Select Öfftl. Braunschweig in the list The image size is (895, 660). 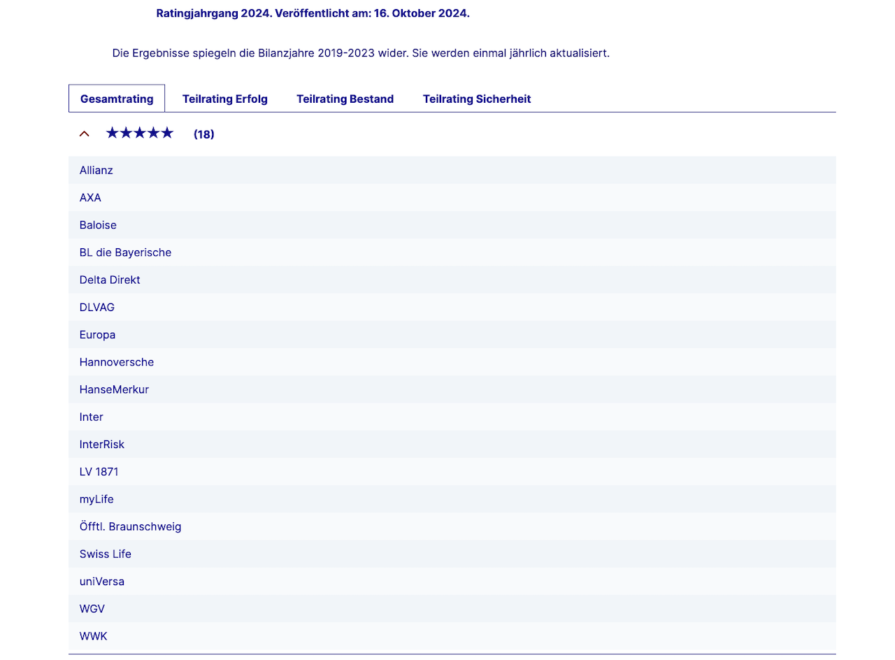point(452,526)
